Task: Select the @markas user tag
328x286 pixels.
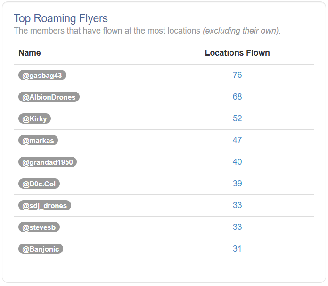Action: pyautogui.click(x=38, y=140)
